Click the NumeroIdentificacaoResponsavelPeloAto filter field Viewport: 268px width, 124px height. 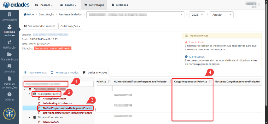(x=142, y=88)
